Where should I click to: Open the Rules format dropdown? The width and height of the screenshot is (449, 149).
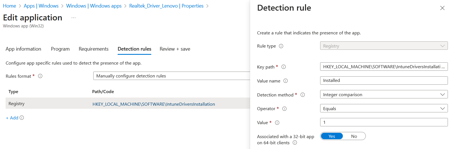tap(171, 76)
